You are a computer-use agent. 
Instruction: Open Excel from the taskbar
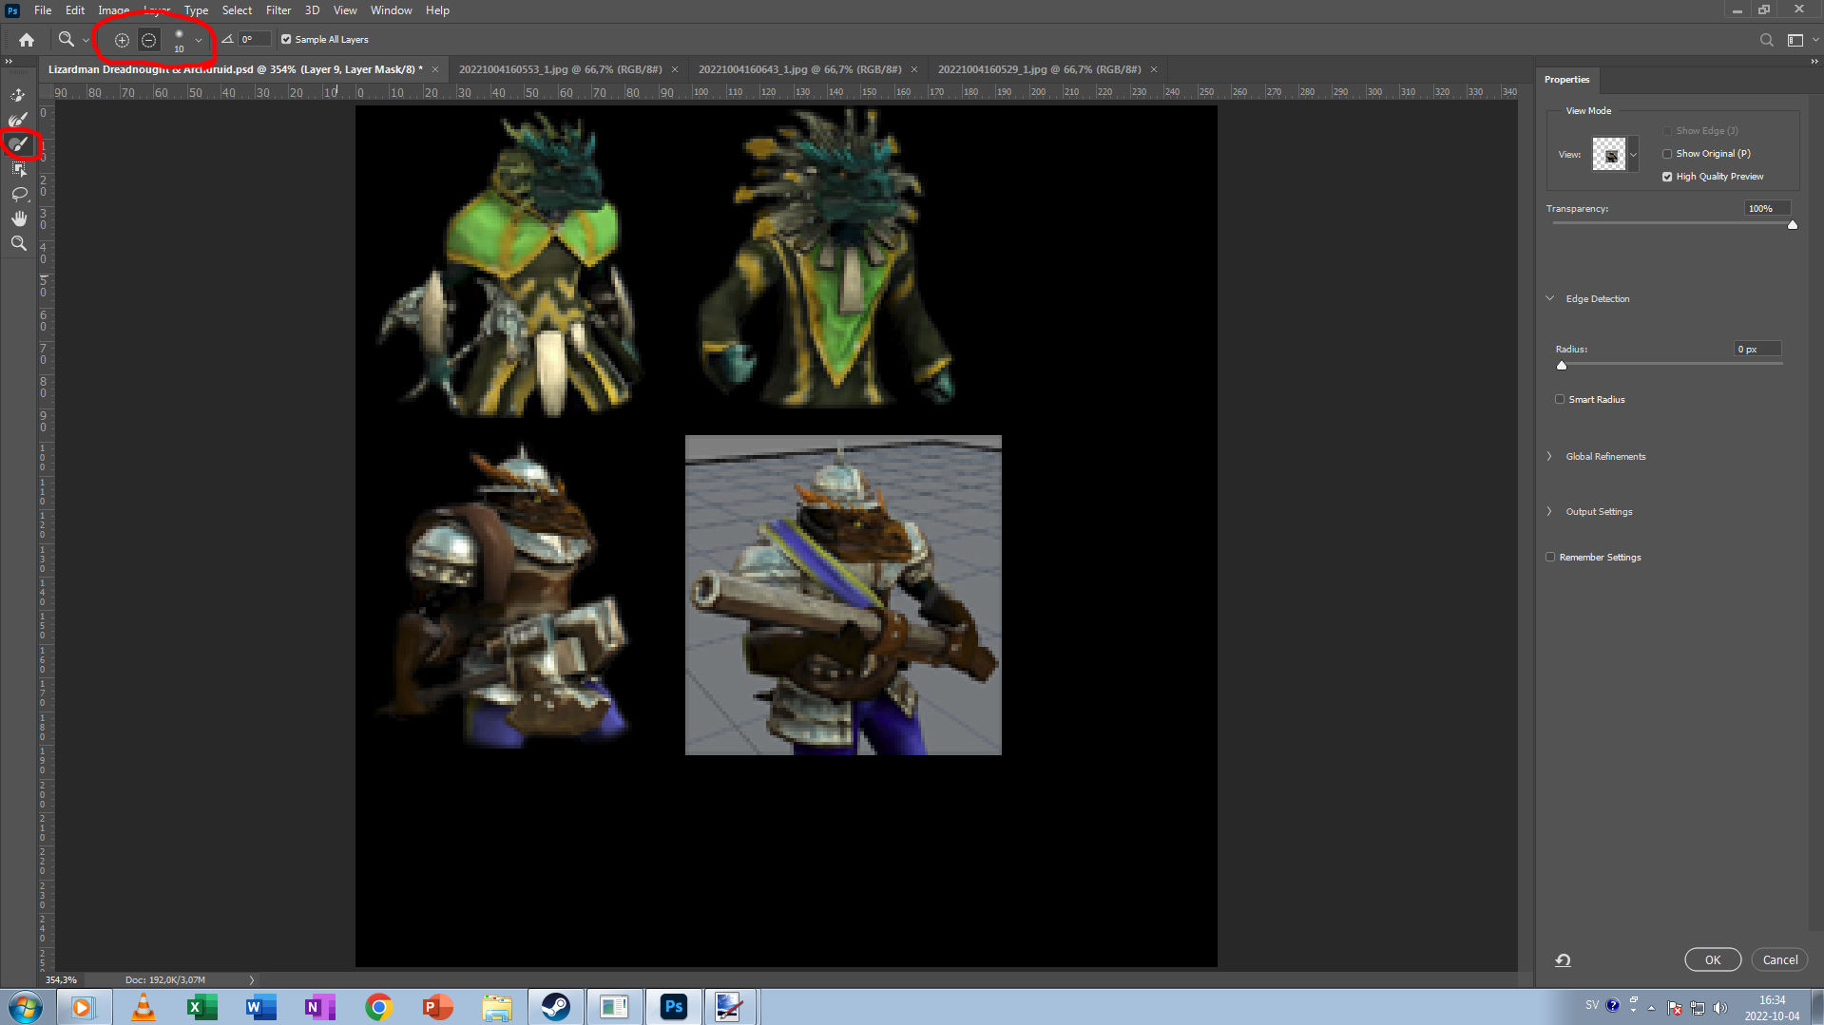[202, 1007]
